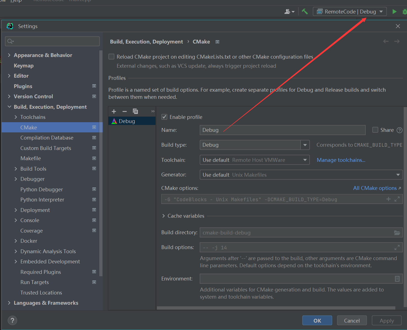
Task: Click search icon in settings search box
Action: pyautogui.click(x=10, y=41)
